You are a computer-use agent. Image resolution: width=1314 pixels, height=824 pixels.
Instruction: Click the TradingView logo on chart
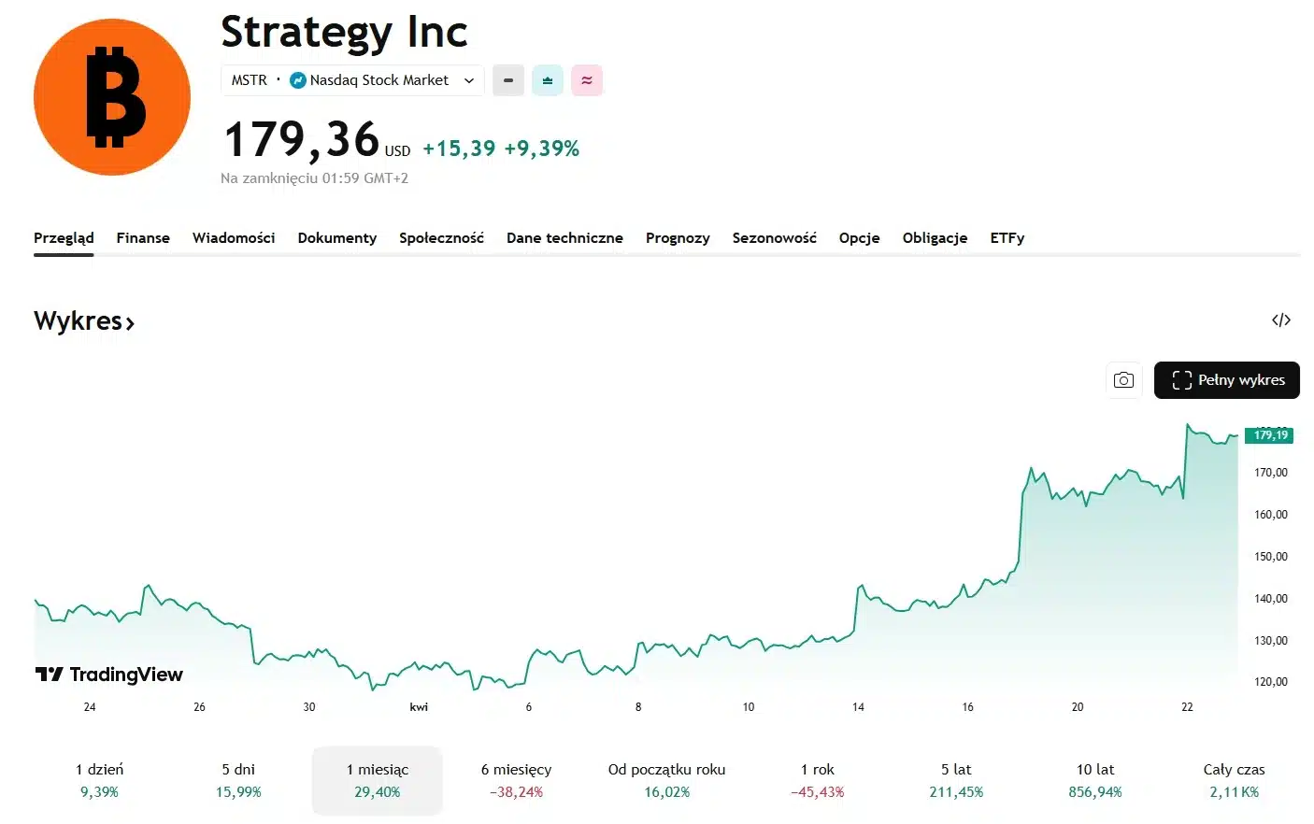point(109,675)
